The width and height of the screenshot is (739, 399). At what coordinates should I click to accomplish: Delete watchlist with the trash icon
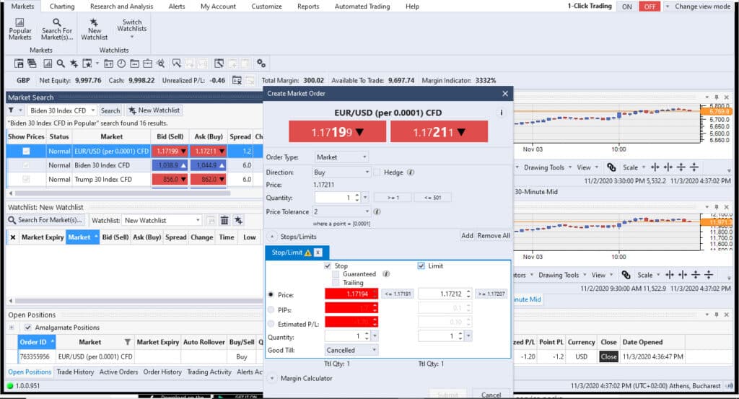coord(225,221)
